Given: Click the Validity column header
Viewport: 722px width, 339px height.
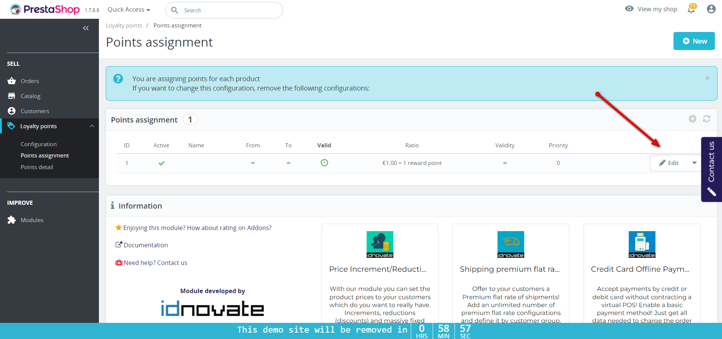Looking at the screenshot, I should click(x=505, y=145).
